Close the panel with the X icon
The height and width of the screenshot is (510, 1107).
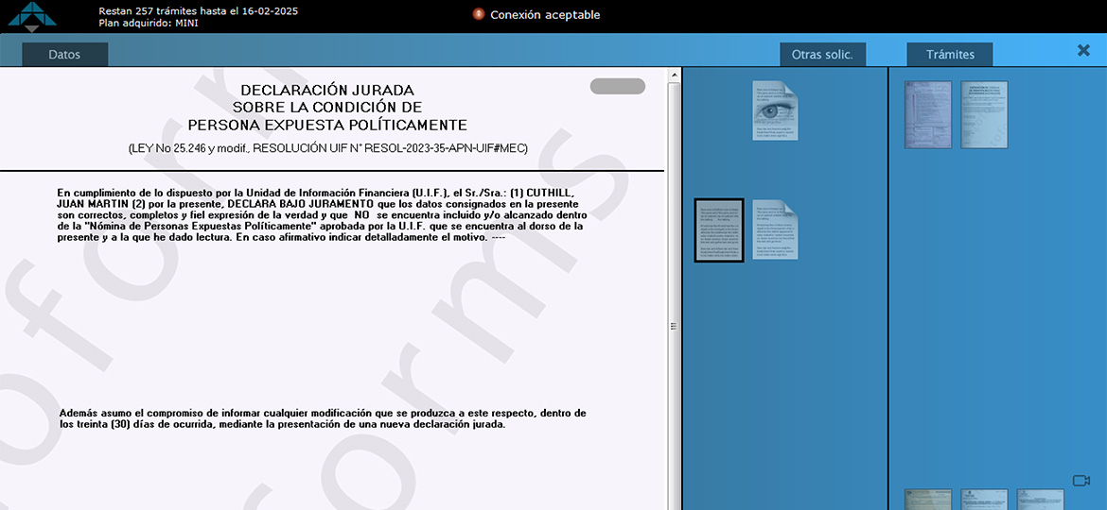click(x=1083, y=51)
